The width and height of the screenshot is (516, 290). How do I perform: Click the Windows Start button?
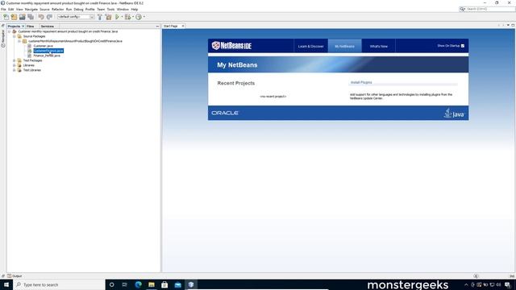tap(6, 284)
